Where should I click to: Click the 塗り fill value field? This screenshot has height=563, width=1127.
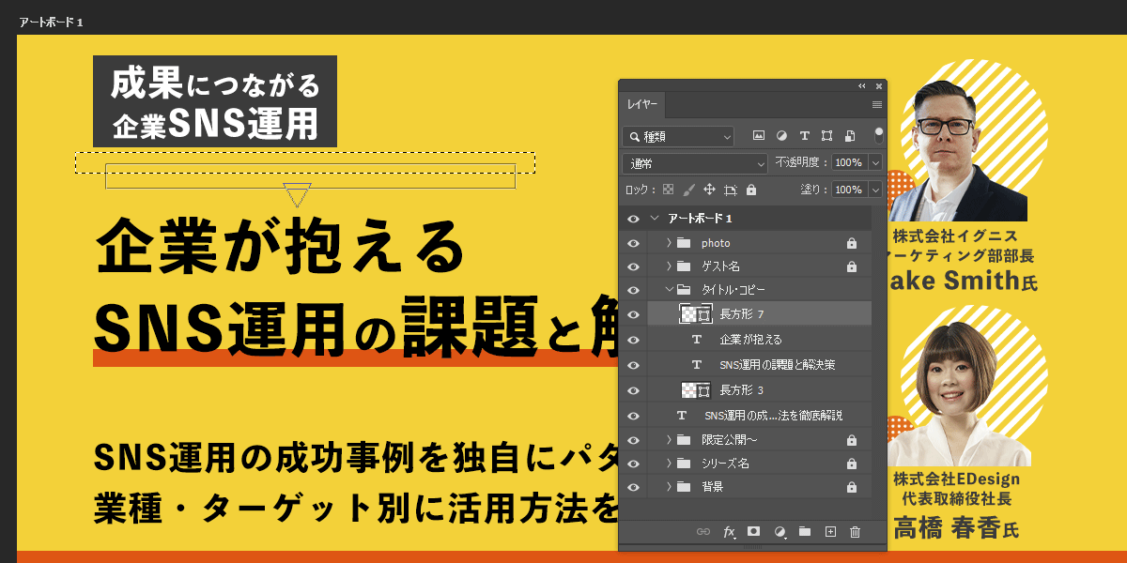pyautogui.click(x=850, y=190)
